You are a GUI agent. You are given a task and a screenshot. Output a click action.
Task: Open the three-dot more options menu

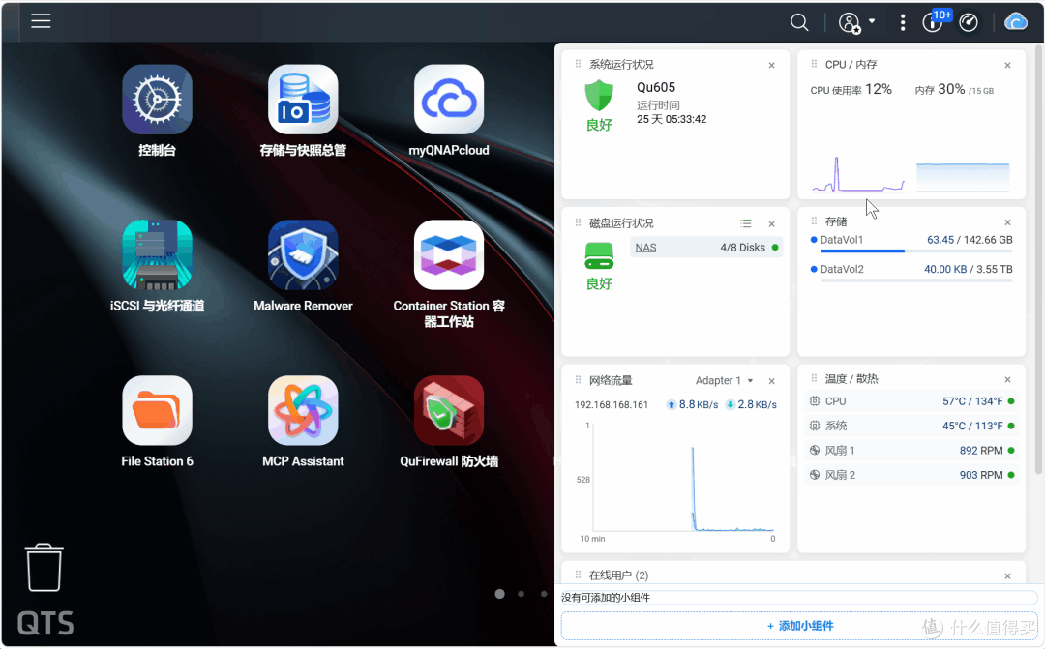903,22
